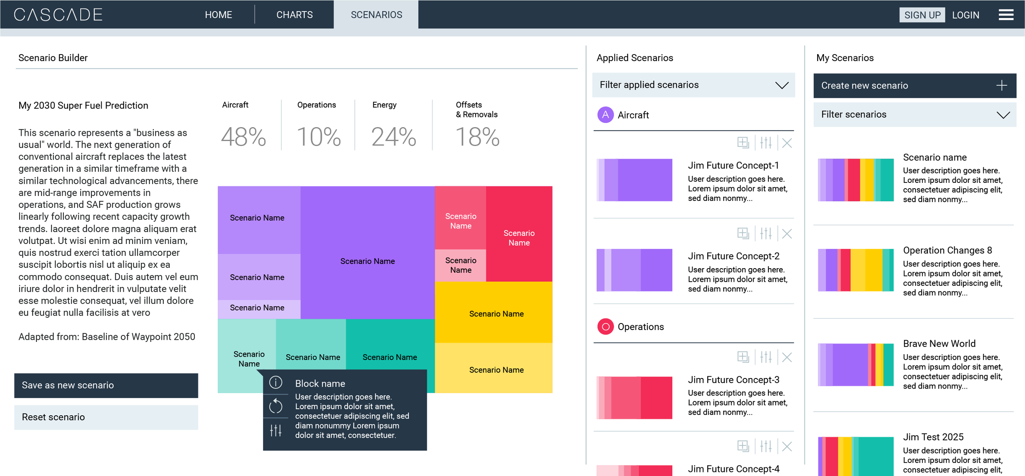Click the Aircraft category circle icon
This screenshot has width=1025, height=476.
pyautogui.click(x=605, y=115)
